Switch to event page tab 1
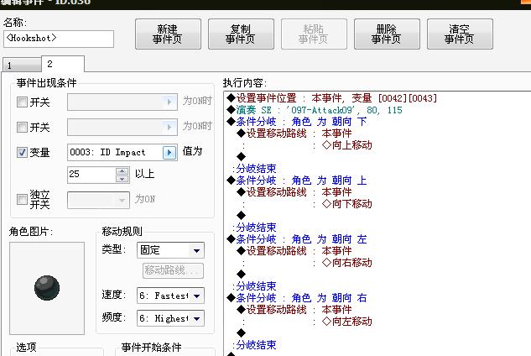 22,65
